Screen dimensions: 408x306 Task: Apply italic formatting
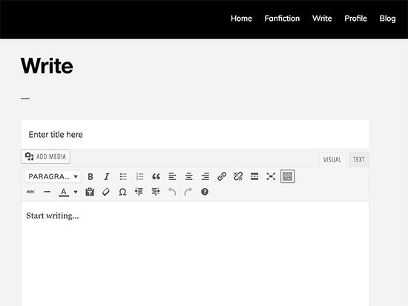(106, 176)
